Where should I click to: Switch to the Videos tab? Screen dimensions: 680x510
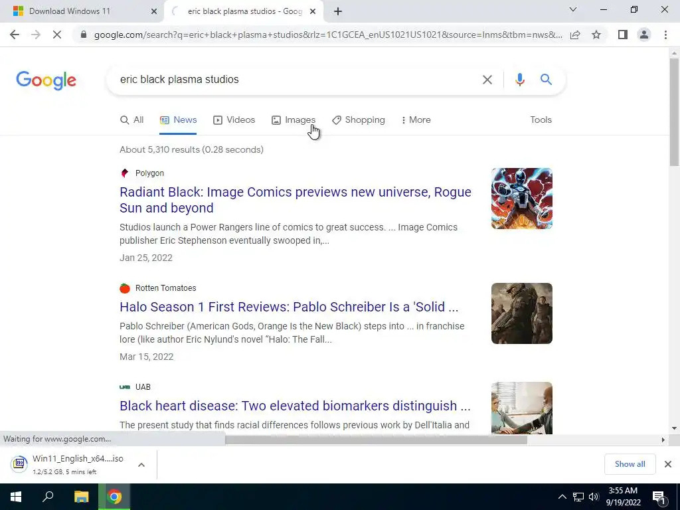coord(234,120)
